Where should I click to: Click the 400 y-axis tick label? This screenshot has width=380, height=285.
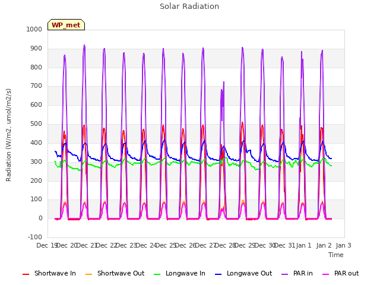pyautogui.click(x=36, y=142)
